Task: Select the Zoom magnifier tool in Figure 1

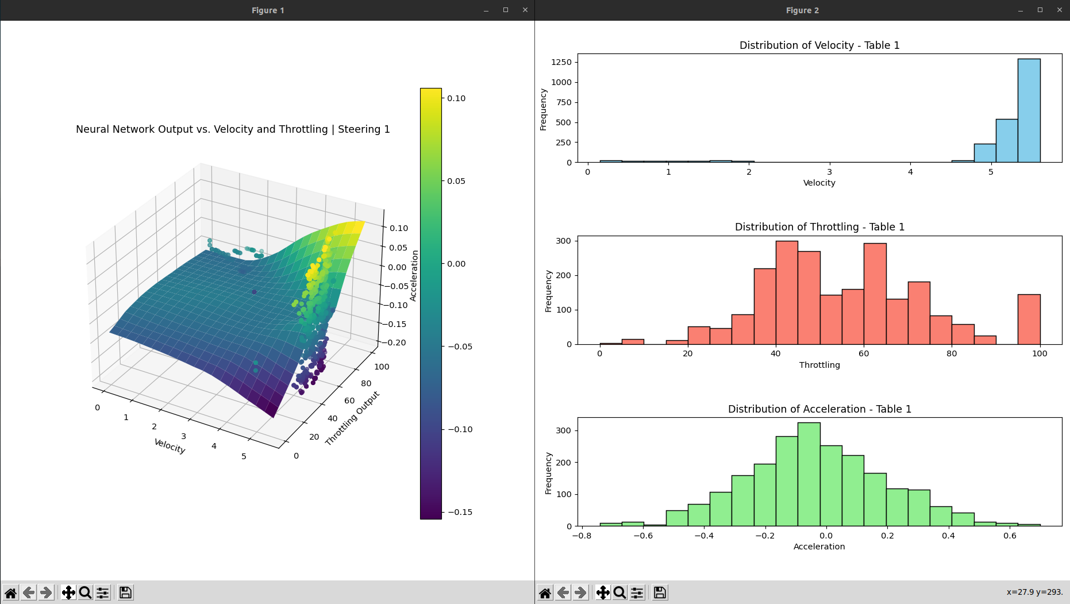Action: (85, 593)
